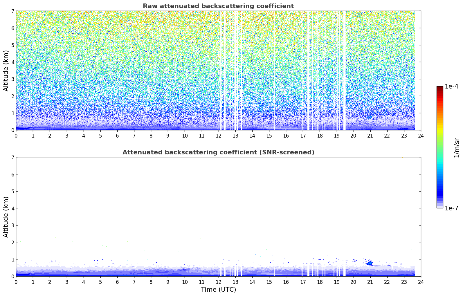Click the 'Attenuated backscattering coefficient (SNR-screened)' title
The width and height of the screenshot is (463, 296).
[218, 152]
